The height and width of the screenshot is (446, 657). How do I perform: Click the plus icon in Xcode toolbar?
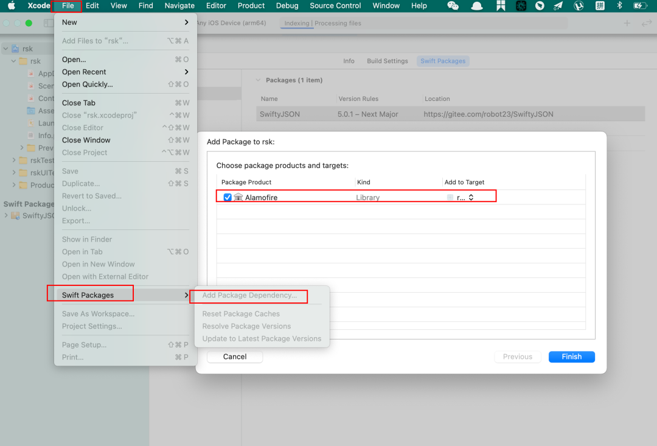[x=627, y=23]
